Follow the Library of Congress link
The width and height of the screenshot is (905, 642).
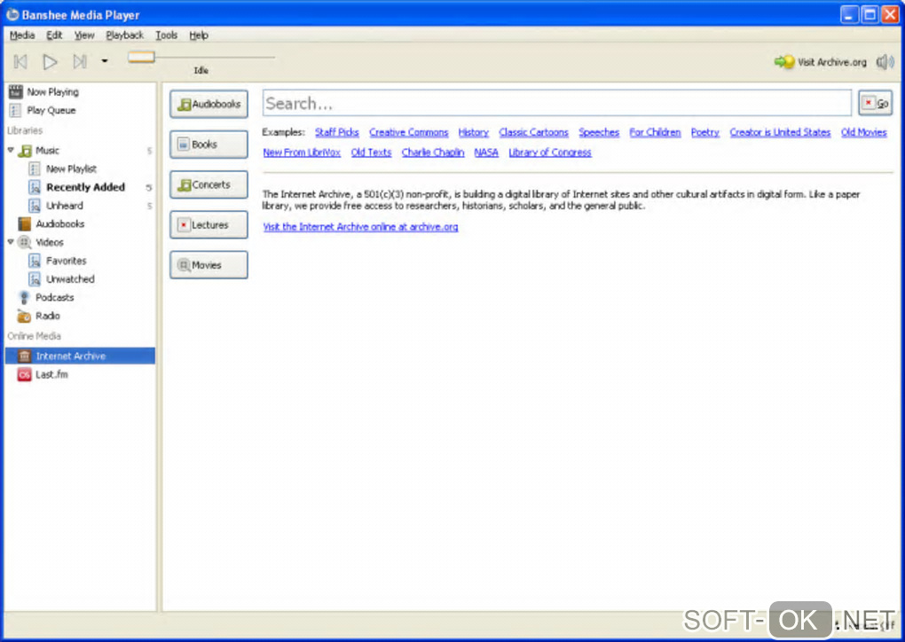tap(549, 153)
